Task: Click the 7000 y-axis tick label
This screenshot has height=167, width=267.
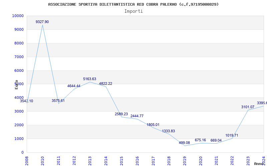Action: tap(19, 57)
